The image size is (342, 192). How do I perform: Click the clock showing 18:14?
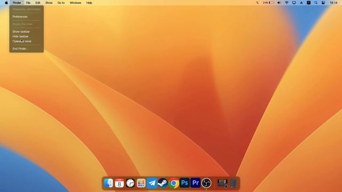pos(333,3)
